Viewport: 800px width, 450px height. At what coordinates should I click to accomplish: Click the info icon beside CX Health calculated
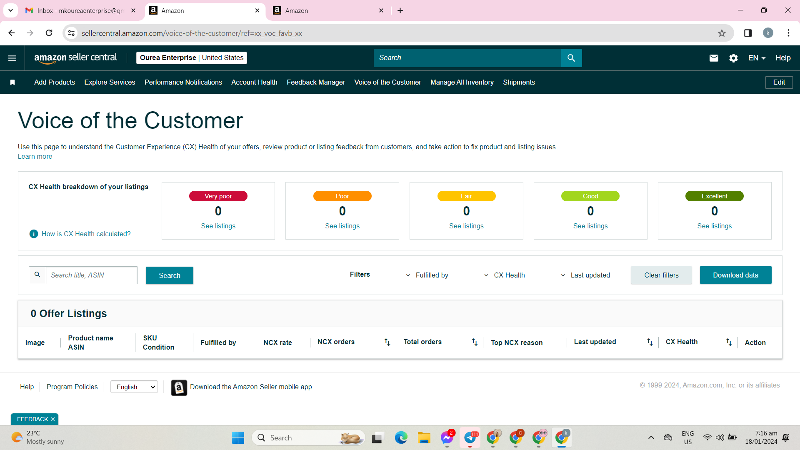[34, 234]
